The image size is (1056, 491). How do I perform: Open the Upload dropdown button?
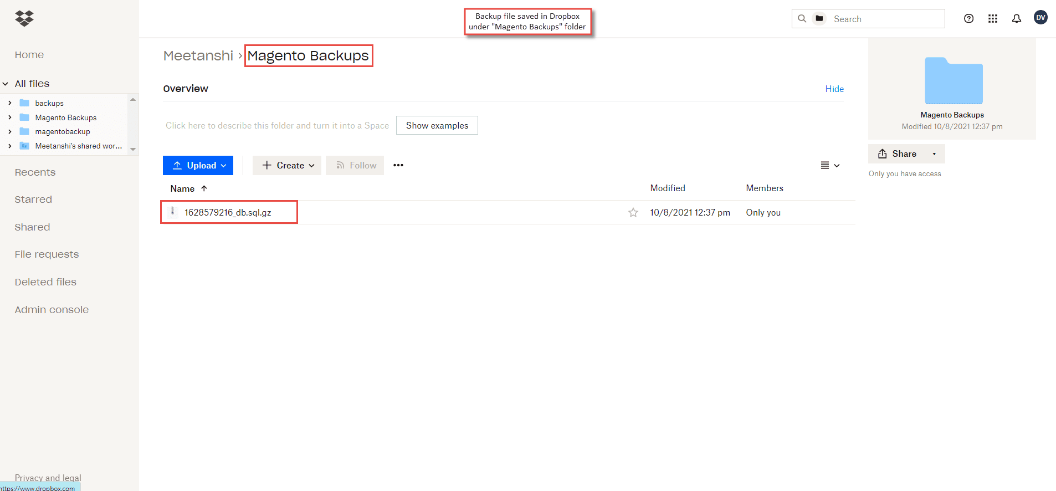point(198,165)
